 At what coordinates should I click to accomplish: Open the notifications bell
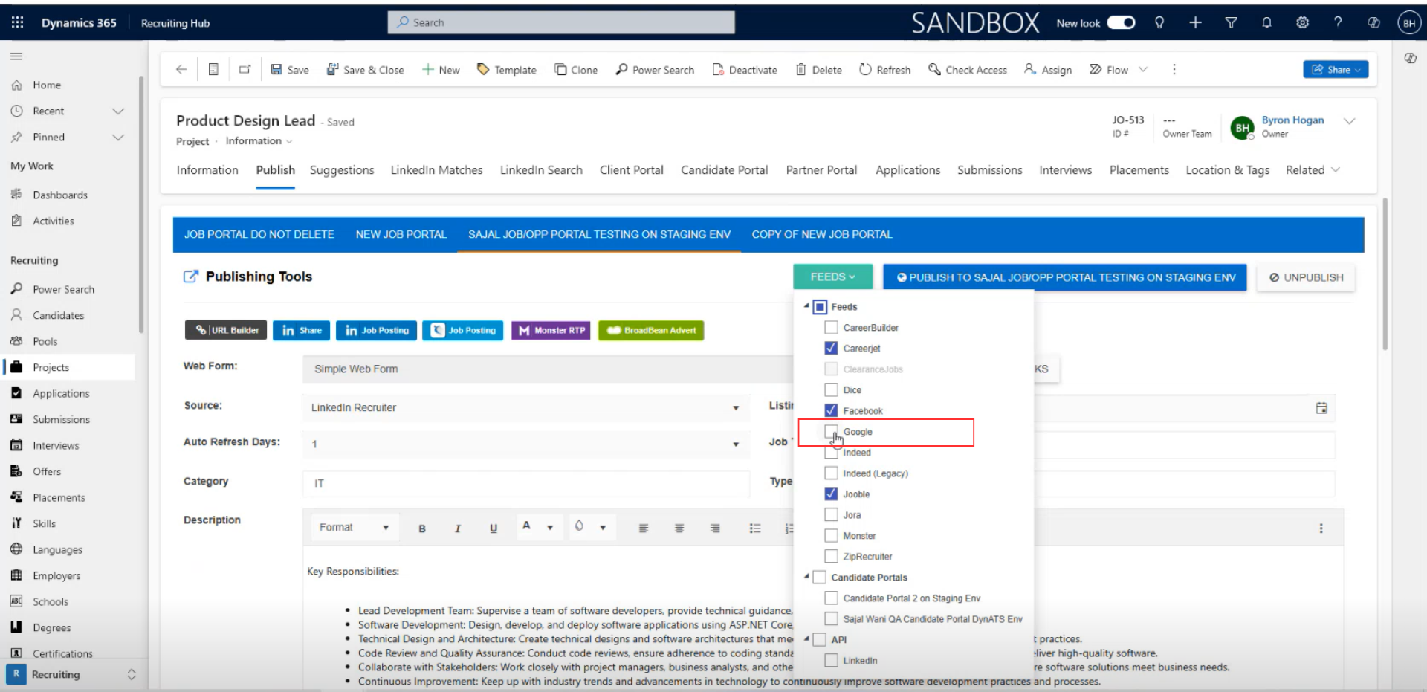(x=1266, y=23)
